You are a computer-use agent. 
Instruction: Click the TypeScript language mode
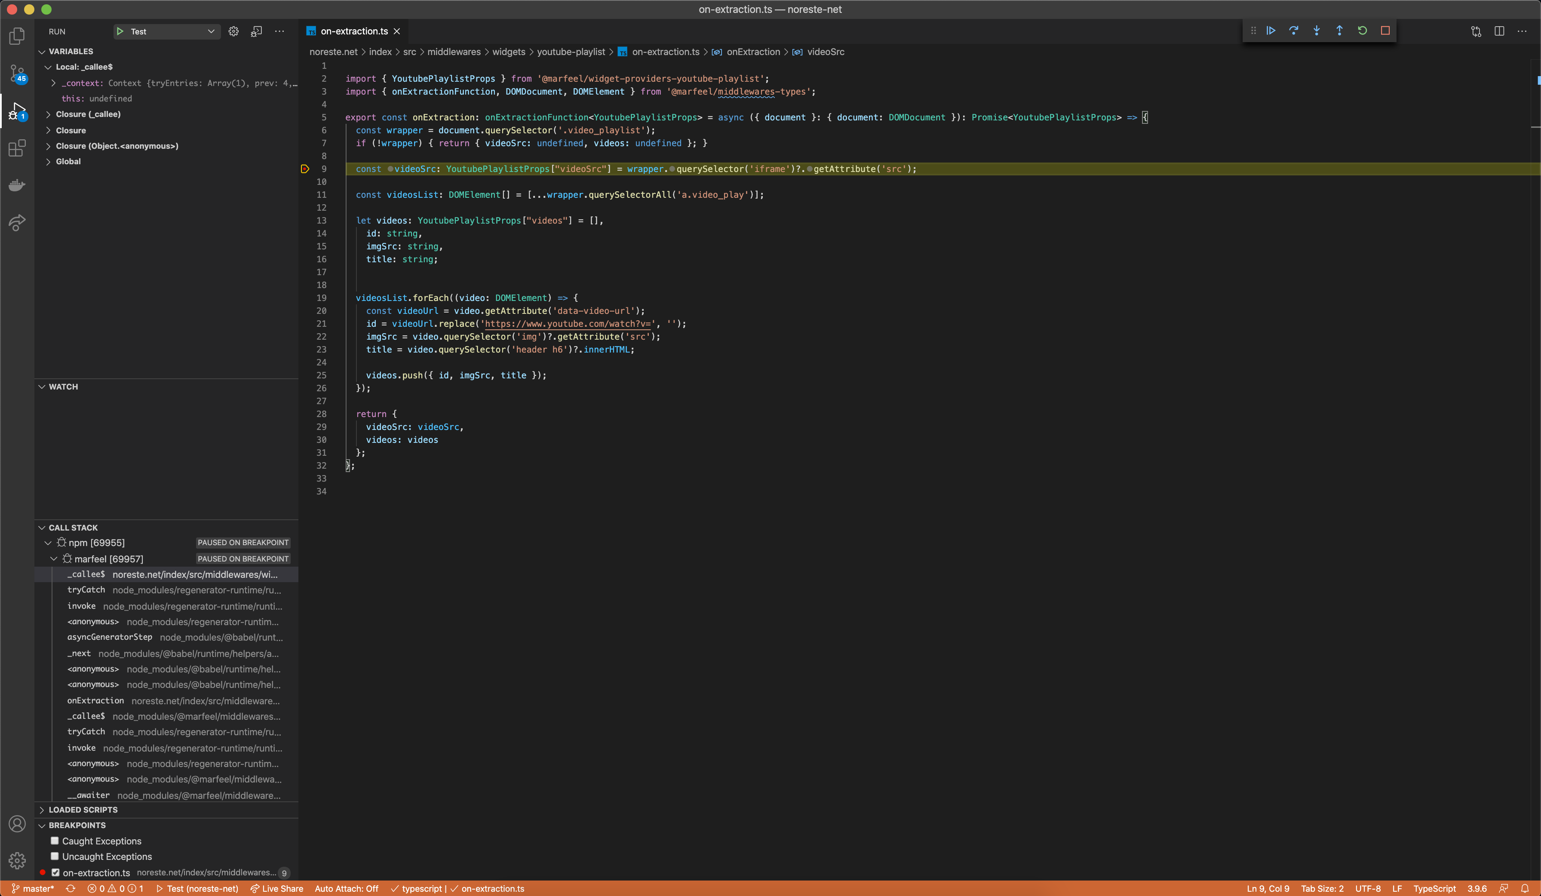click(x=1434, y=889)
